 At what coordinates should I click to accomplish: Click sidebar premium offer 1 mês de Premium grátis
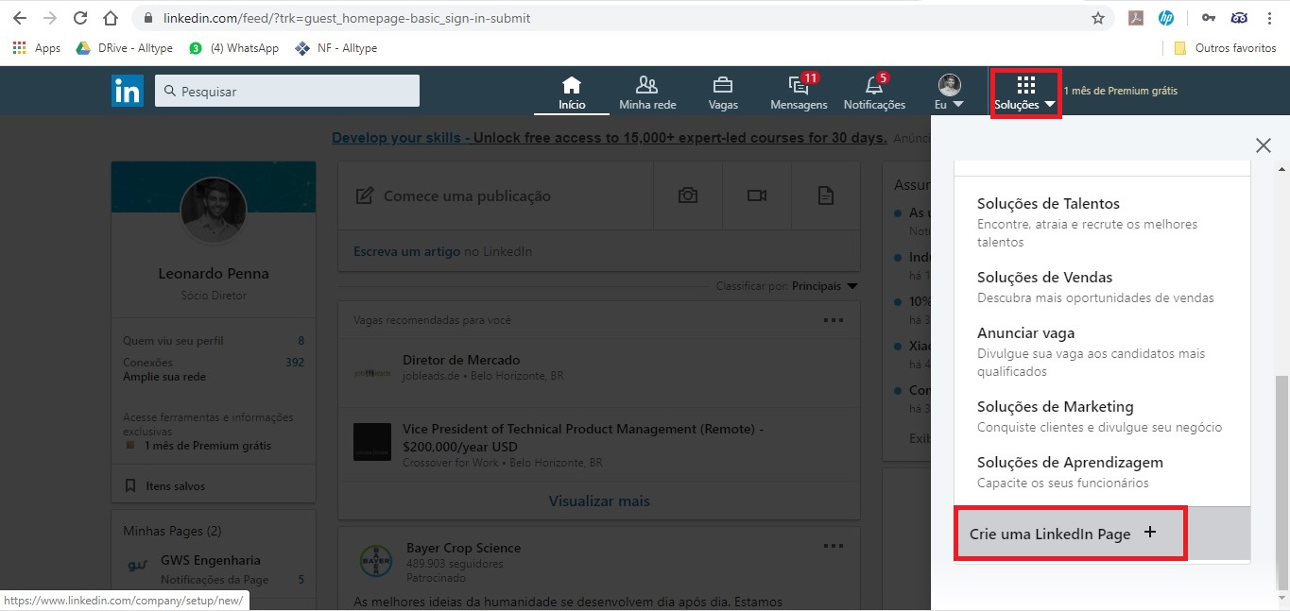208,446
